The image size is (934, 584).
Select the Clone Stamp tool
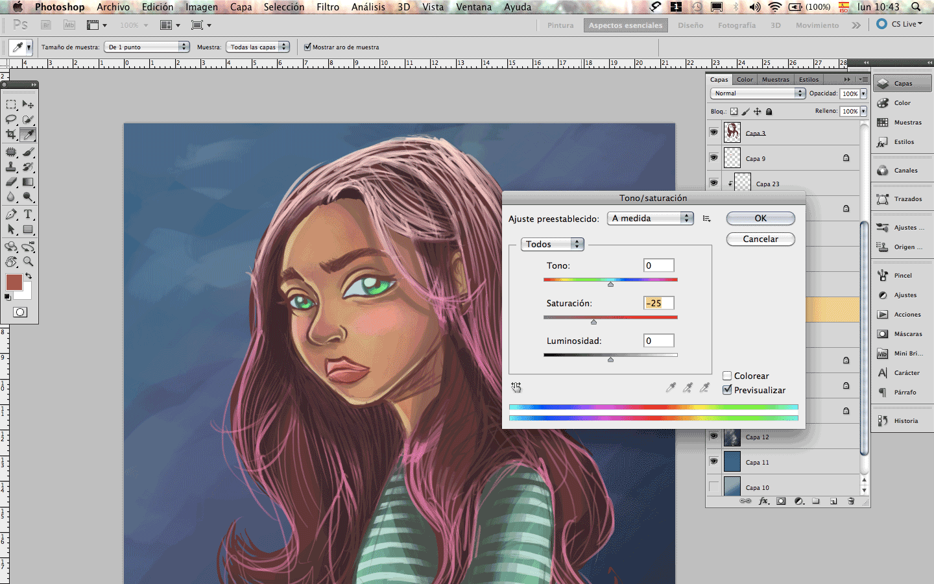click(11, 167)
